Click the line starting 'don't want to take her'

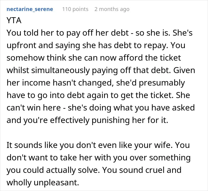pyautogui.click(x=99, y=157)
